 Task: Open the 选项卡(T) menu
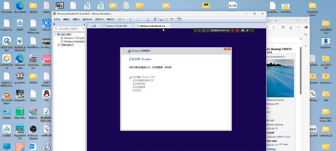100,20
